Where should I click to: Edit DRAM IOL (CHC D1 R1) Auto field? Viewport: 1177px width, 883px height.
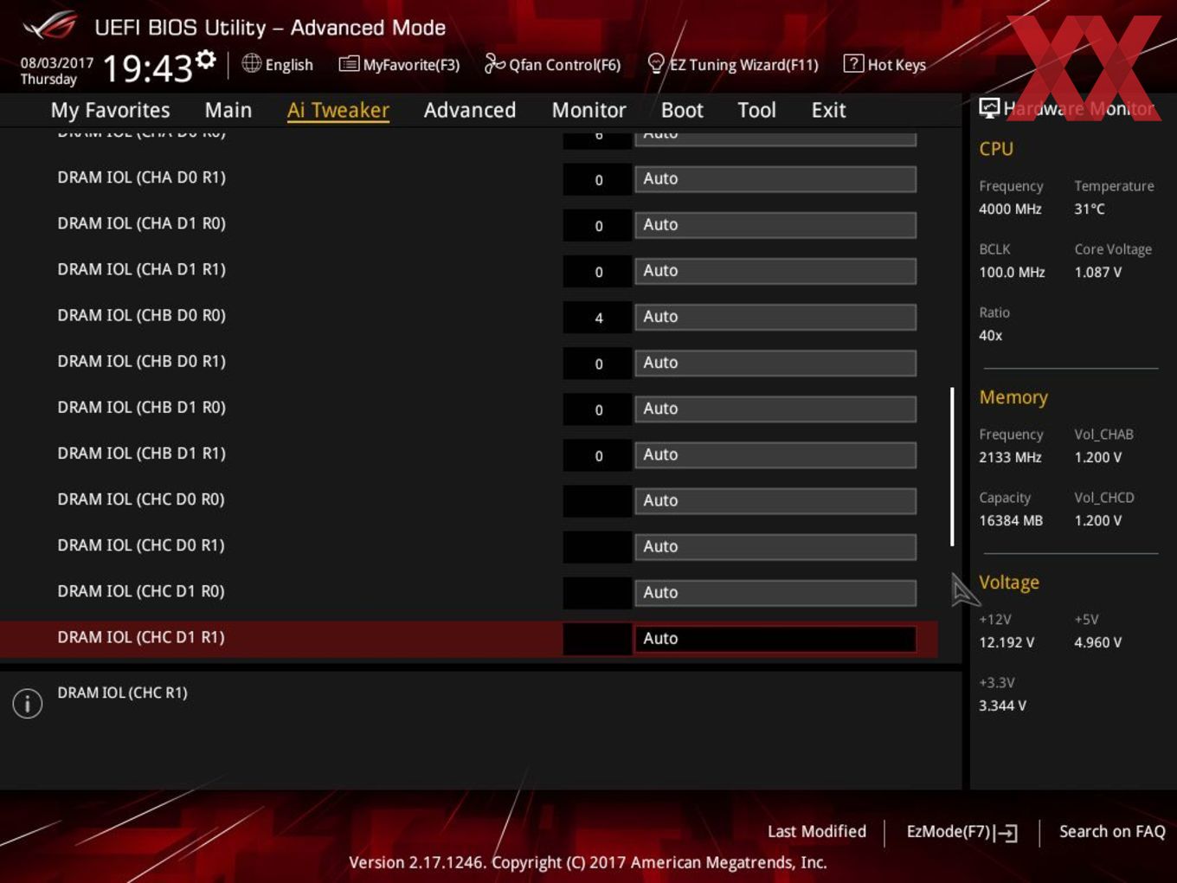click(775, 638)
